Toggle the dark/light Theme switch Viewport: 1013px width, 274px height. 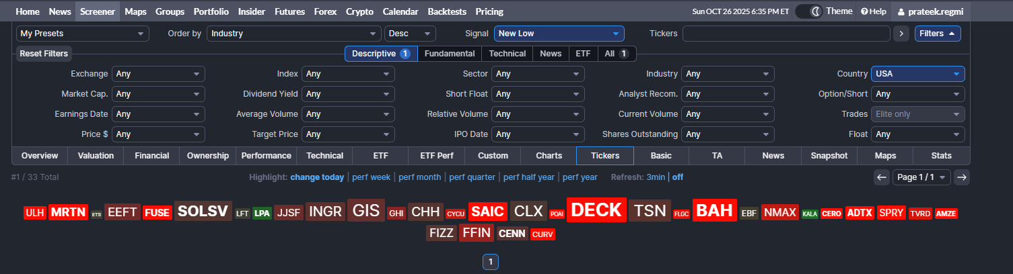[810, 11]
